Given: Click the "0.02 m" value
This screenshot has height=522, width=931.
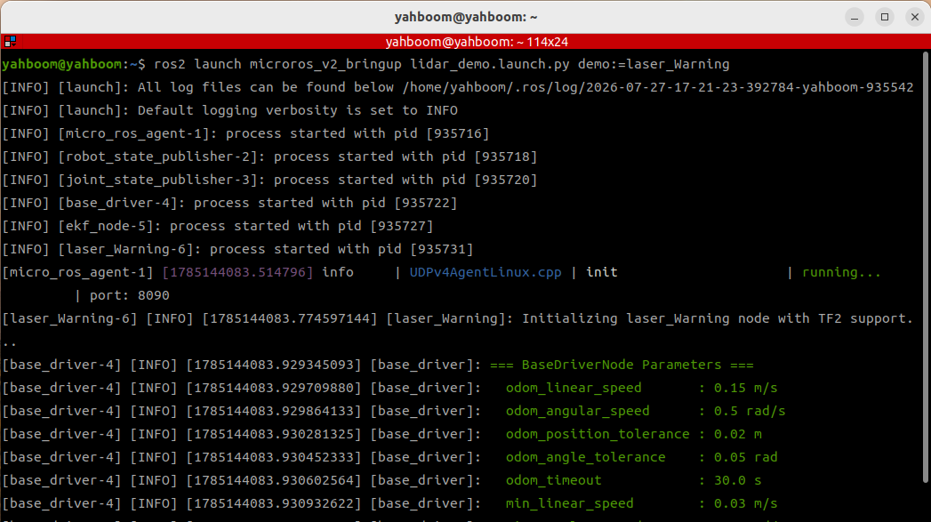Looking at the screenshot, I should (x=737, y=435).
